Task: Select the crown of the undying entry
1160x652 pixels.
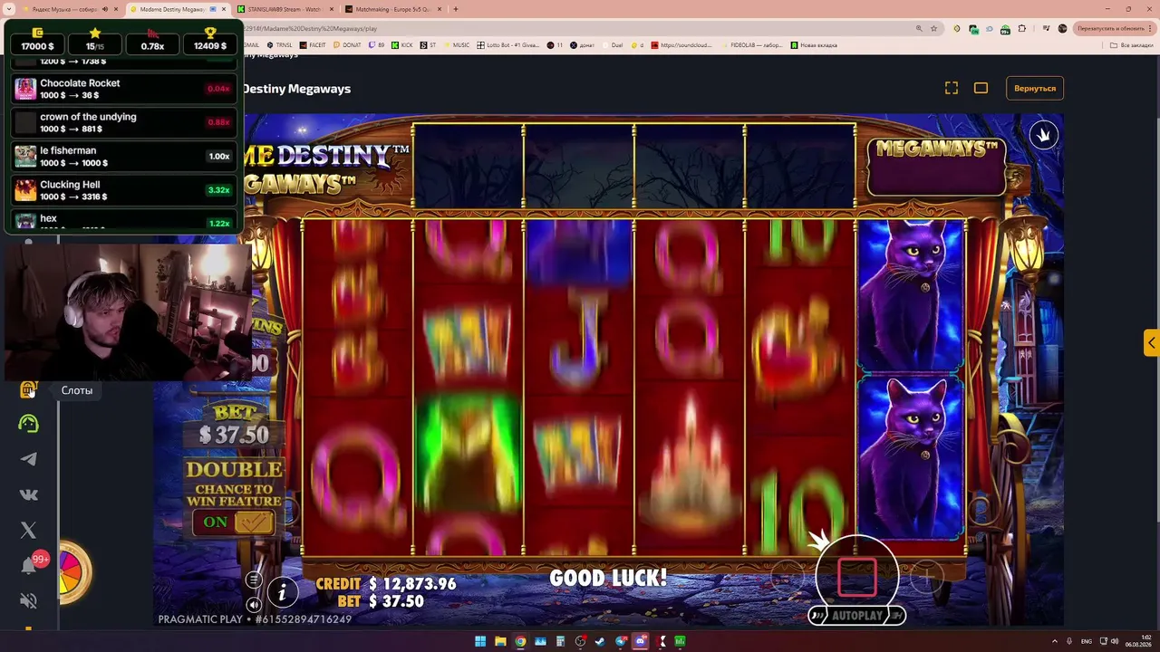Action: click(123, 122)
